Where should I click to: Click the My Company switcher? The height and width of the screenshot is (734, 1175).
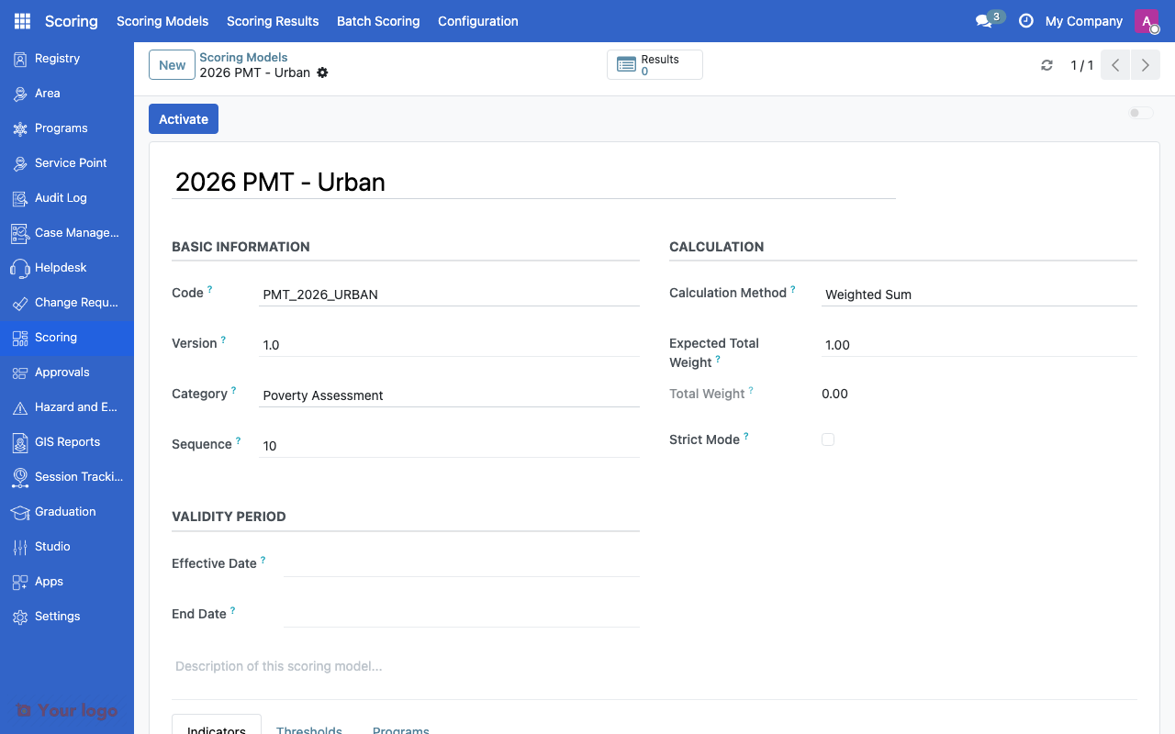click(x=1084, y=21)
